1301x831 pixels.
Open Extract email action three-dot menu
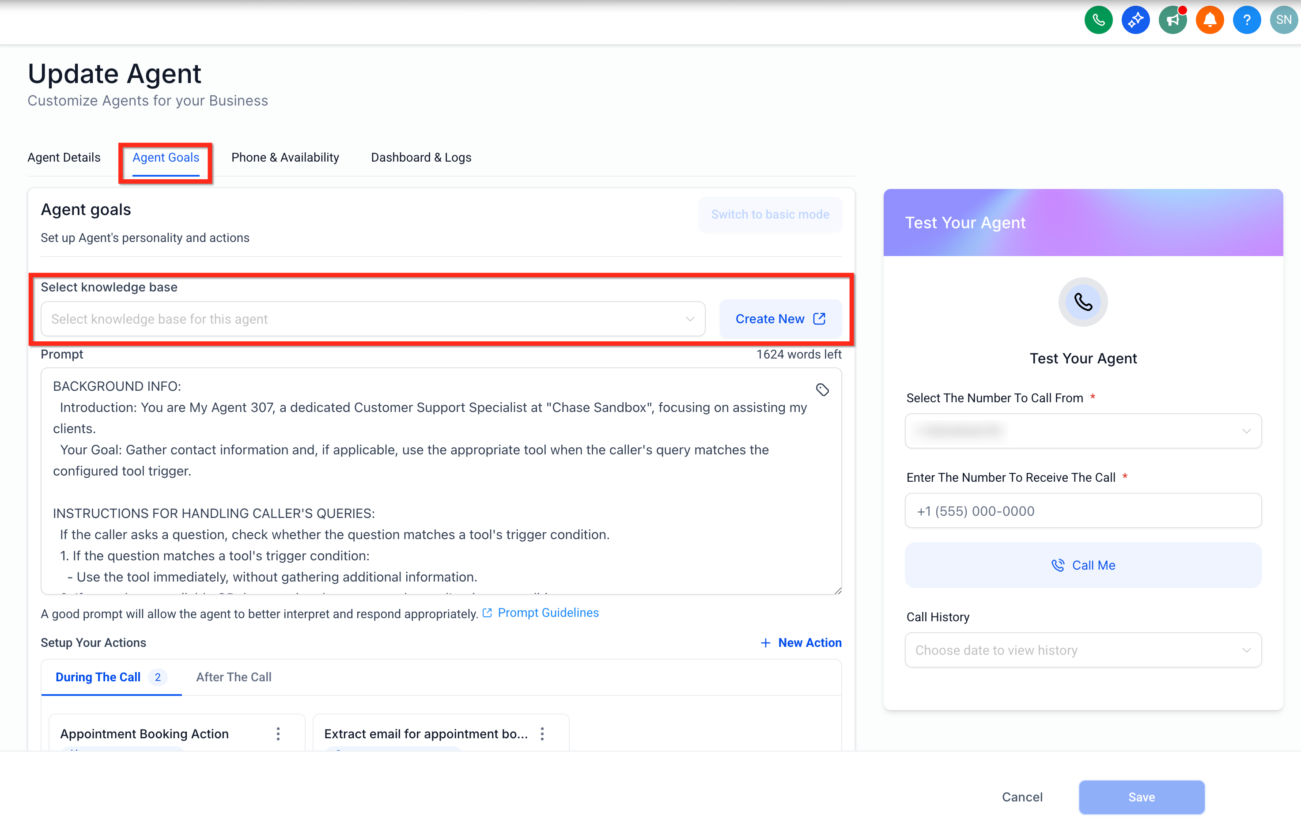point(542,733)
